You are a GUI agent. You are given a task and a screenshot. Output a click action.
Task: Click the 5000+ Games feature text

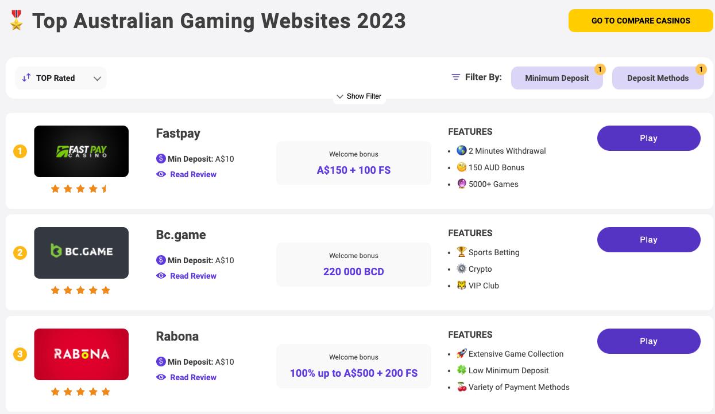tap(493, 184)
